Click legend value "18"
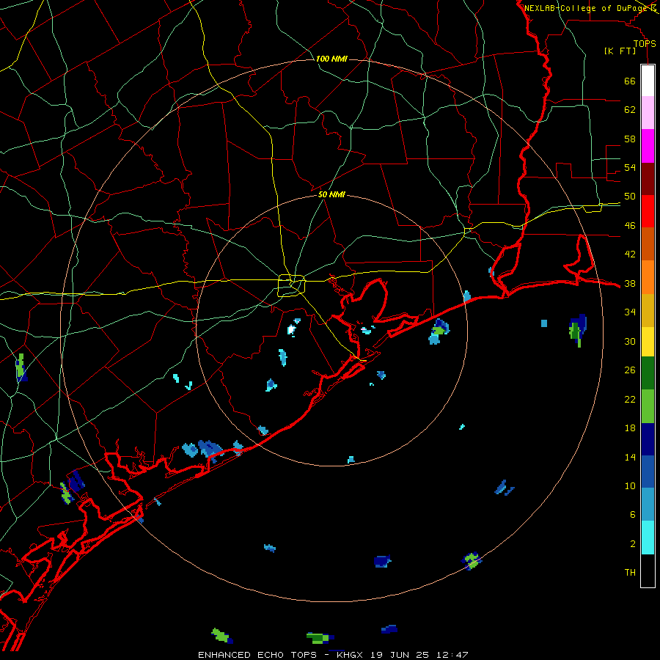The height and width of the screenshot is (660, 660). click(630, 428)
